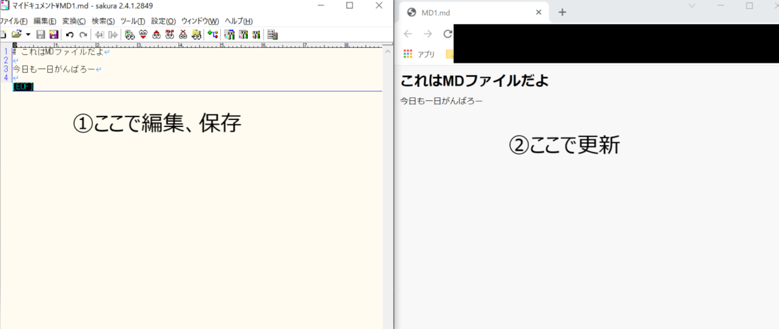Open the 編集(E) menu

[45, 21]
